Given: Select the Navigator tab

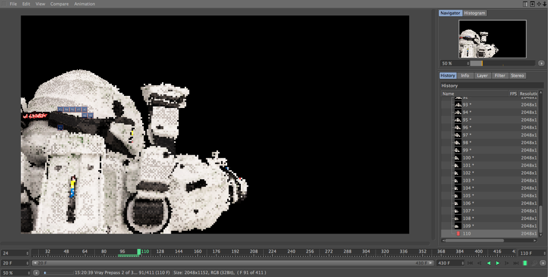Looking at the screenshot, I should 450,13.
